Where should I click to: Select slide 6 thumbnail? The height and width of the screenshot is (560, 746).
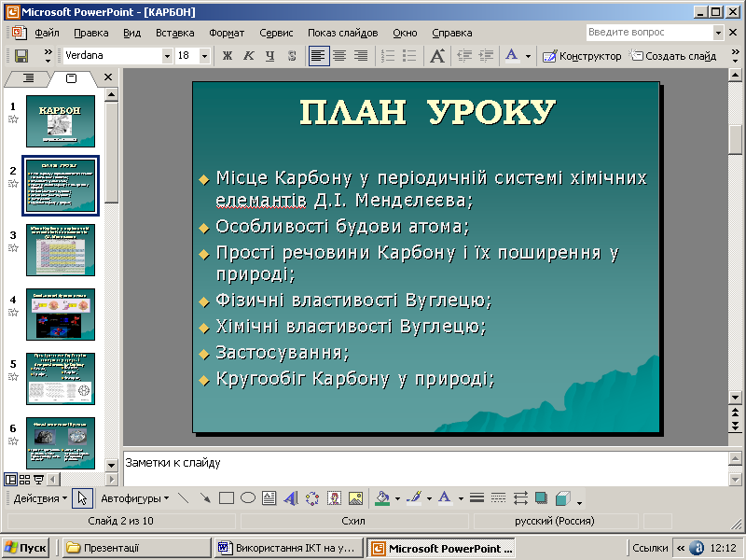pyautogui.click(x=61, y=443)
